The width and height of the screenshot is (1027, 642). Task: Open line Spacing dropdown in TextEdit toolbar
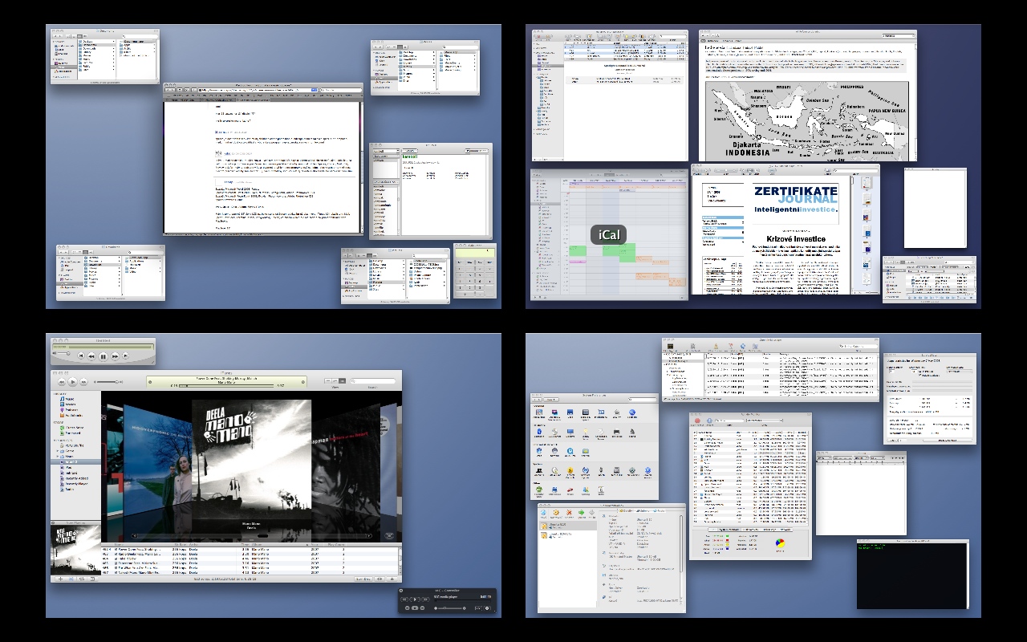coord(861,458)
